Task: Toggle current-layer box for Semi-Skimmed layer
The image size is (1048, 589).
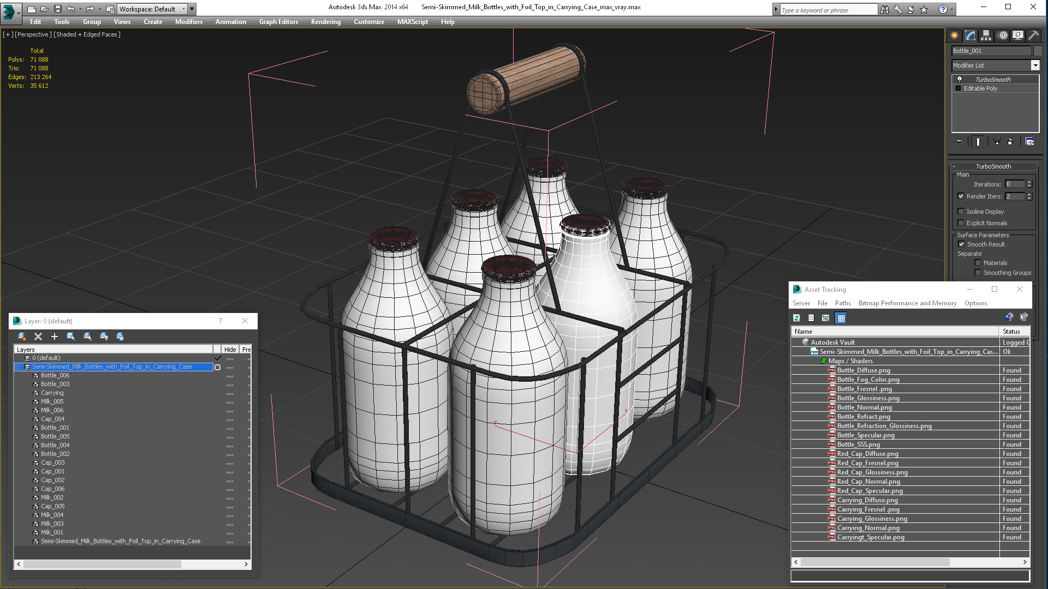Action: coord(217,367)
